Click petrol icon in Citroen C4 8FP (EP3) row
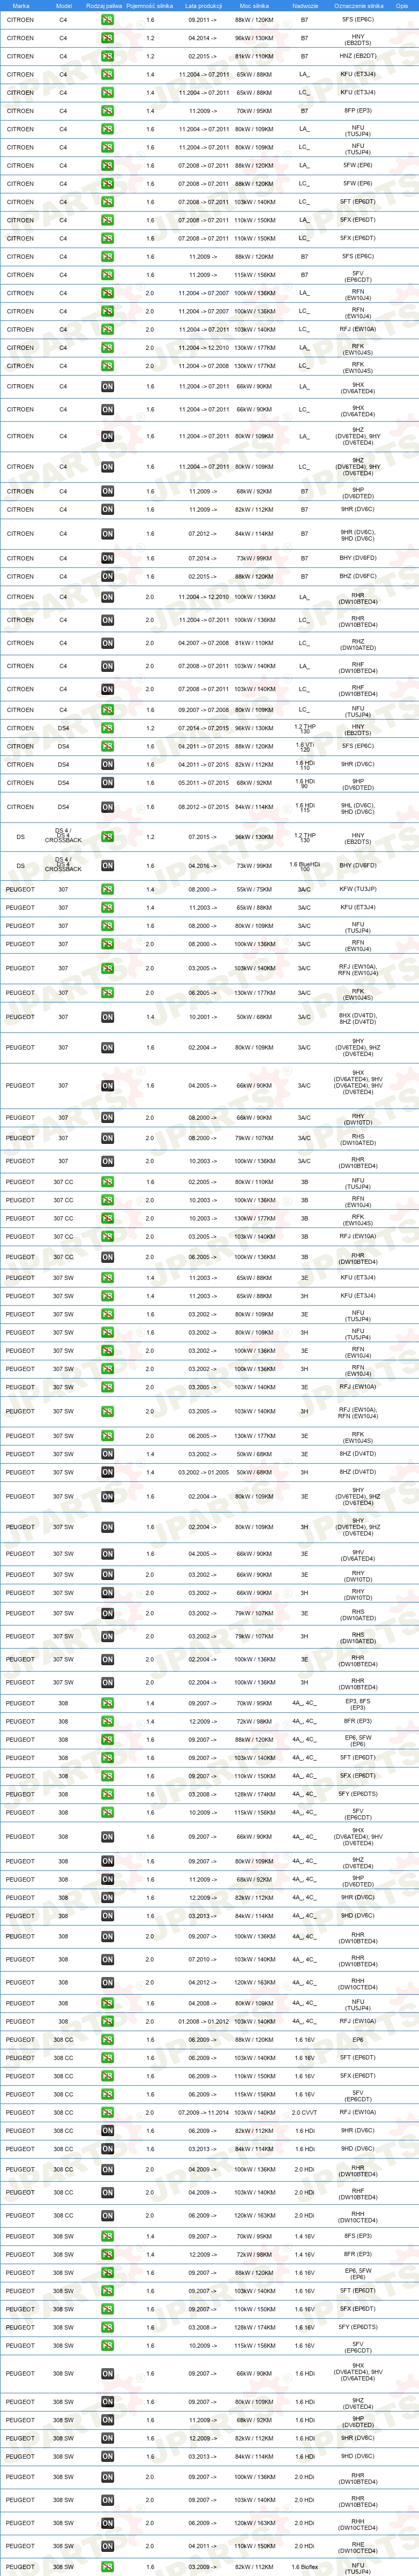The image size is (419, 2576). 107,111
